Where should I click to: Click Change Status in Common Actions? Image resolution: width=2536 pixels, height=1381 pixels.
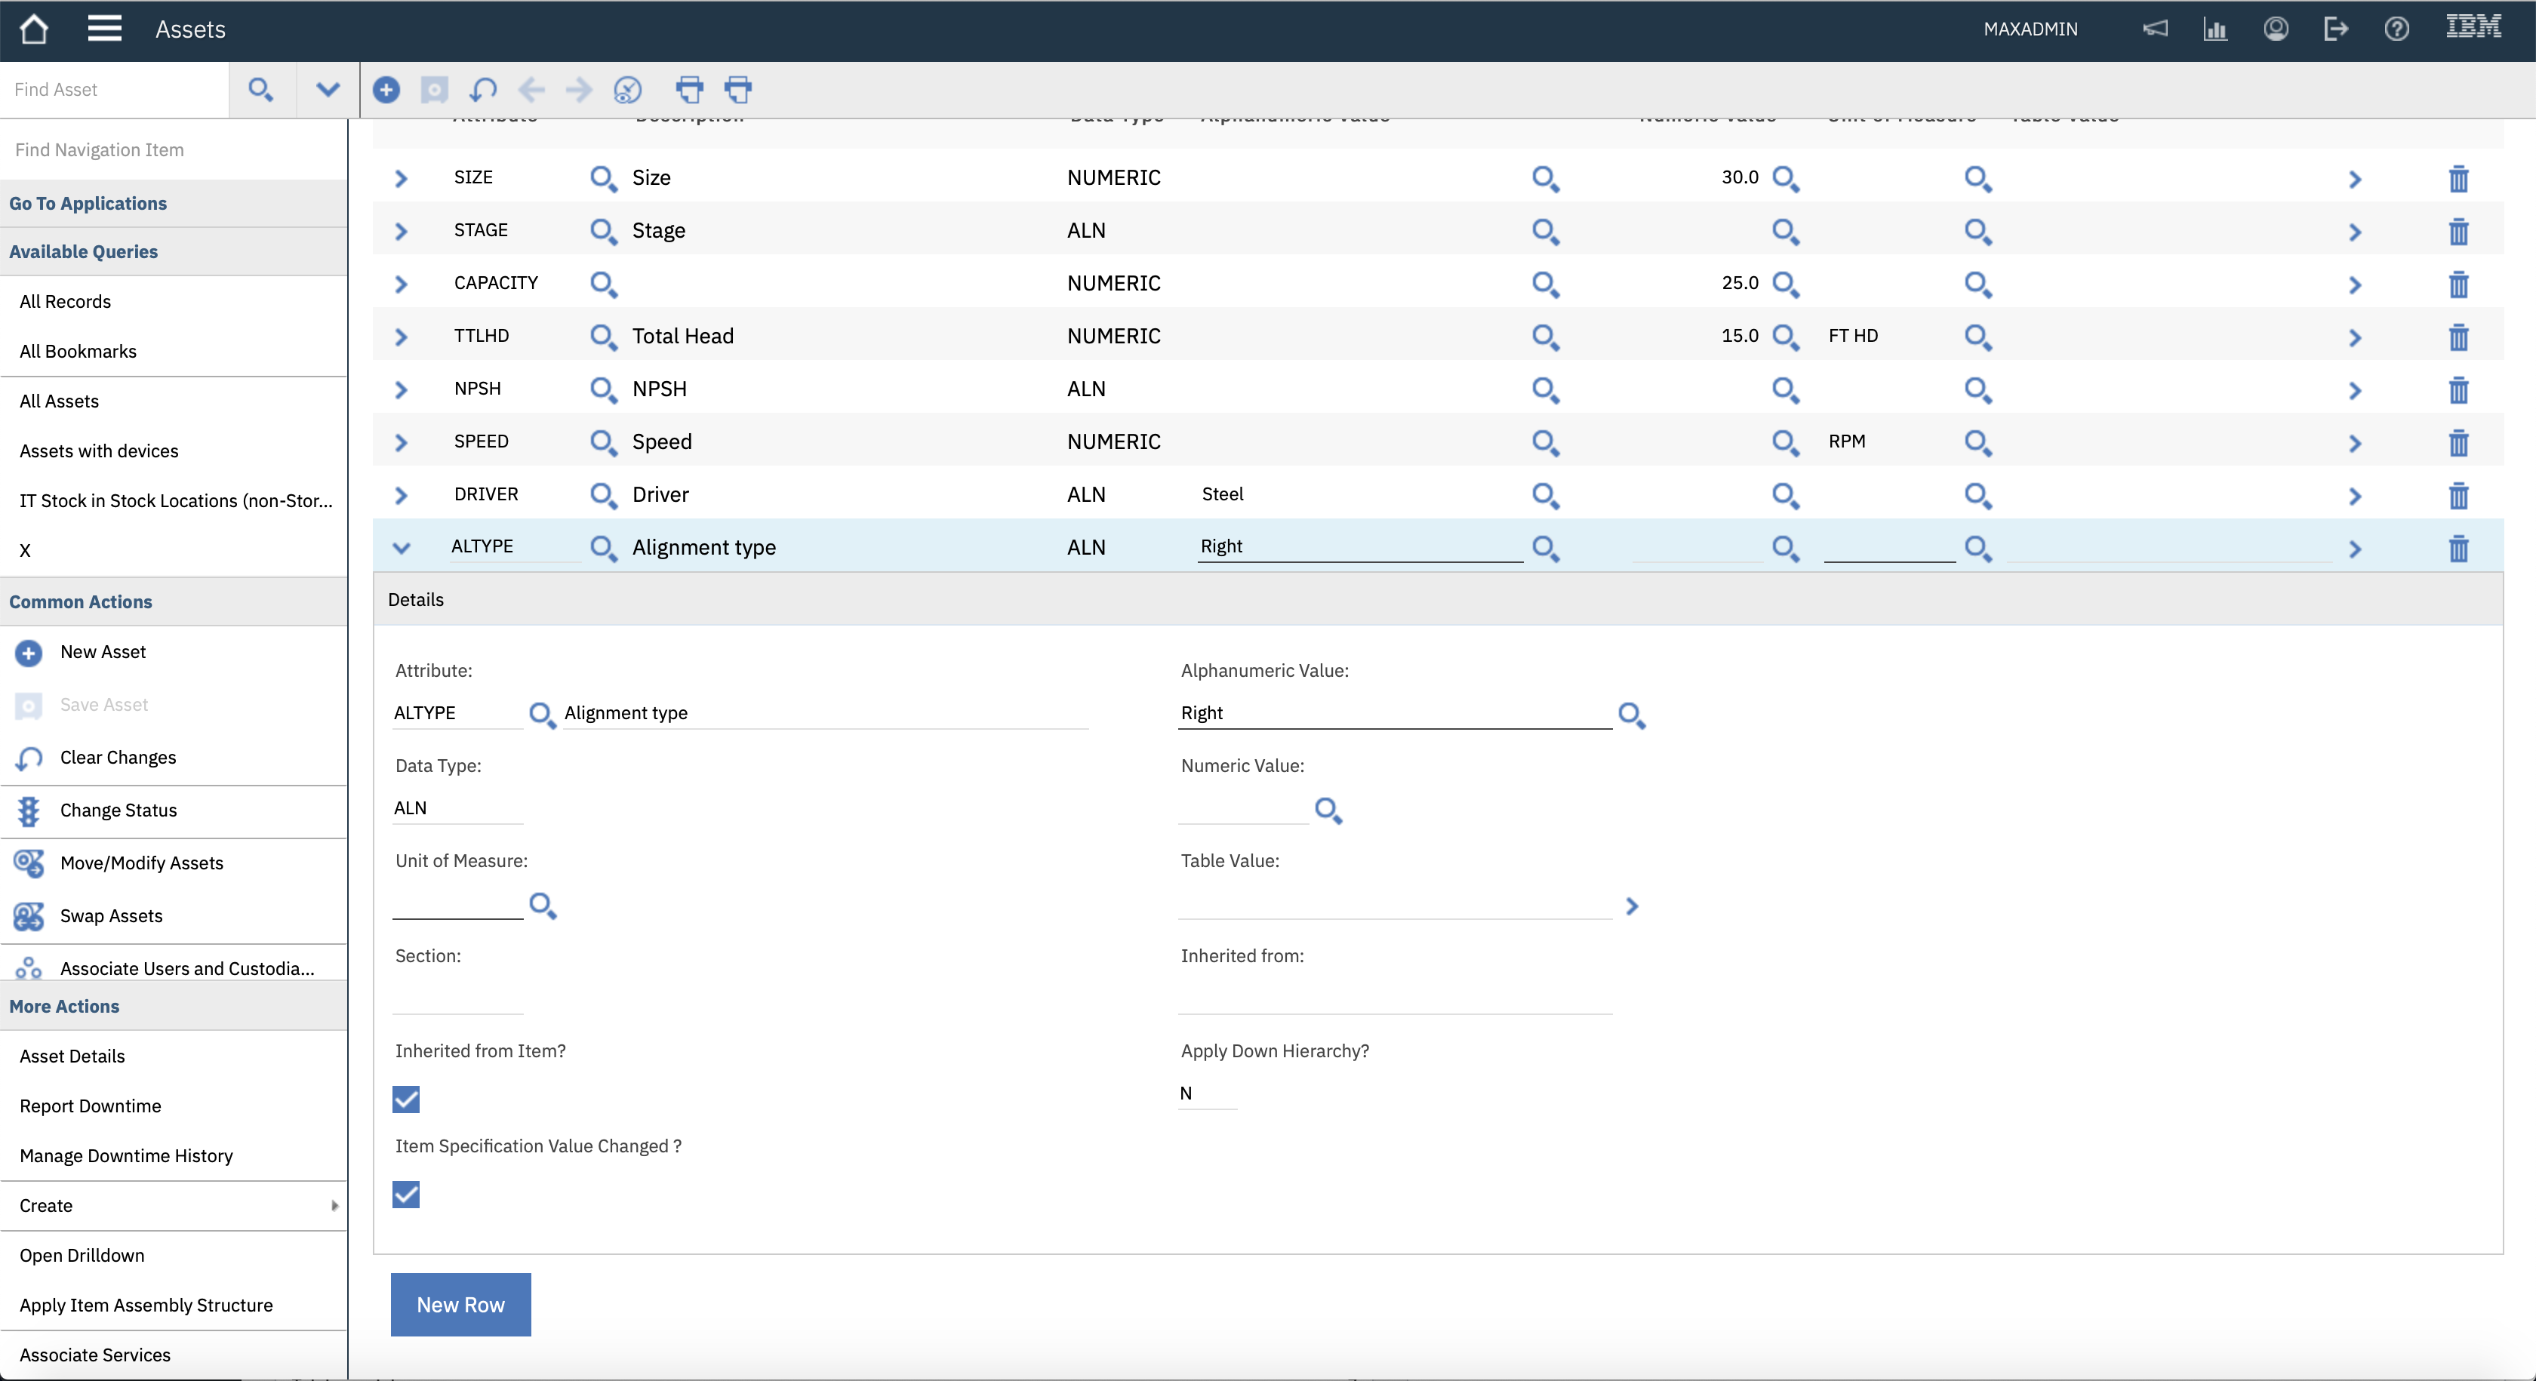pyautogui.click(x=118, y=810)
